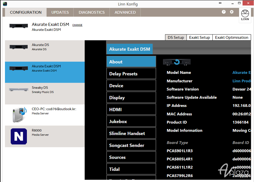Open the Songcast Sender section

click(x=131, y=145)
